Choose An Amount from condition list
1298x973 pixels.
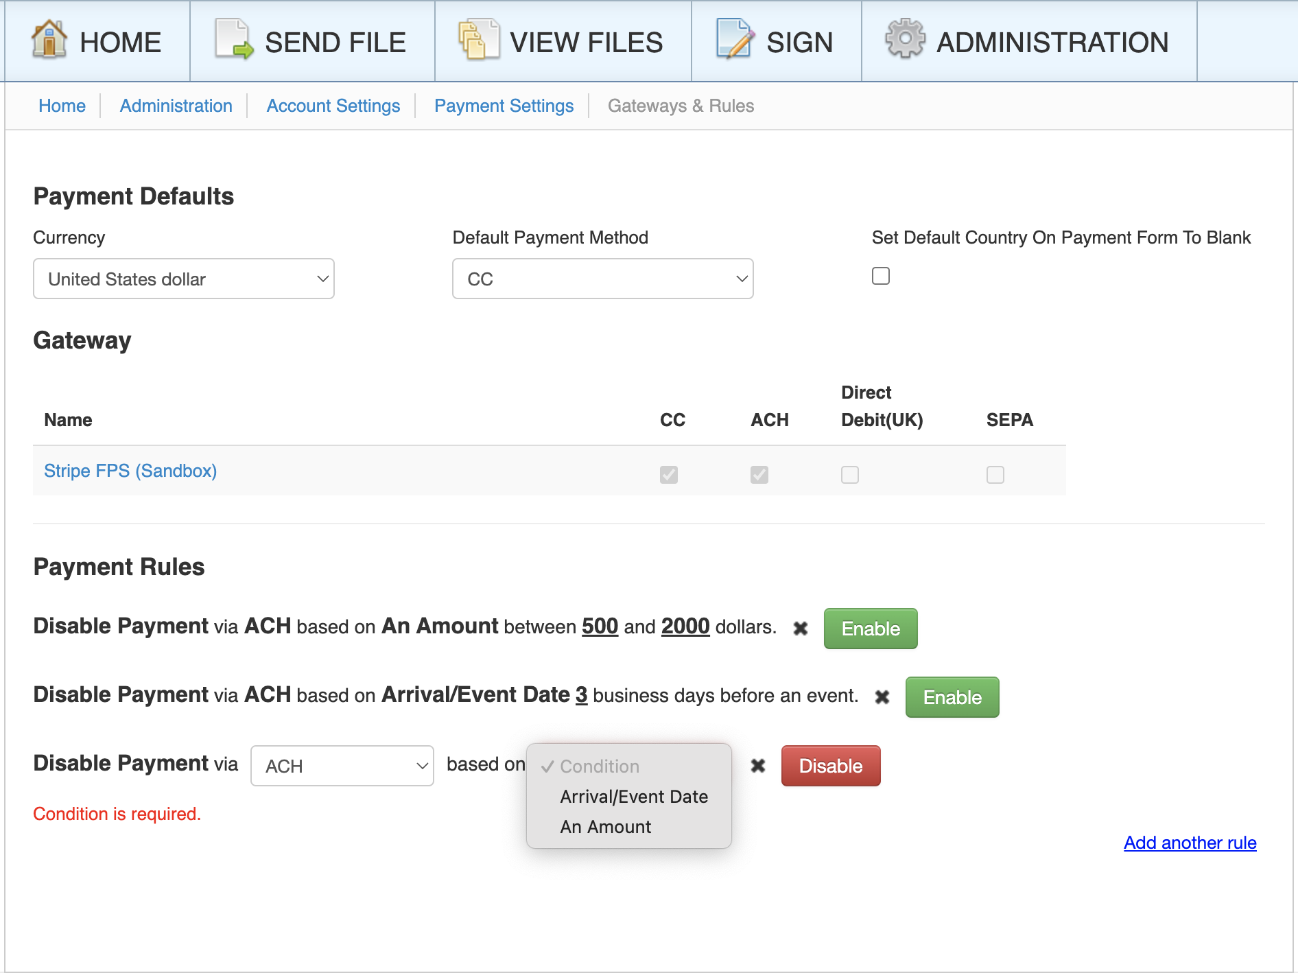605,827
